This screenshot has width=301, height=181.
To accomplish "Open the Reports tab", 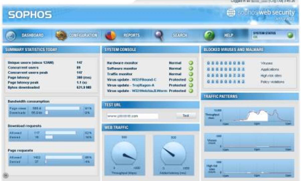I will [131, 35].
